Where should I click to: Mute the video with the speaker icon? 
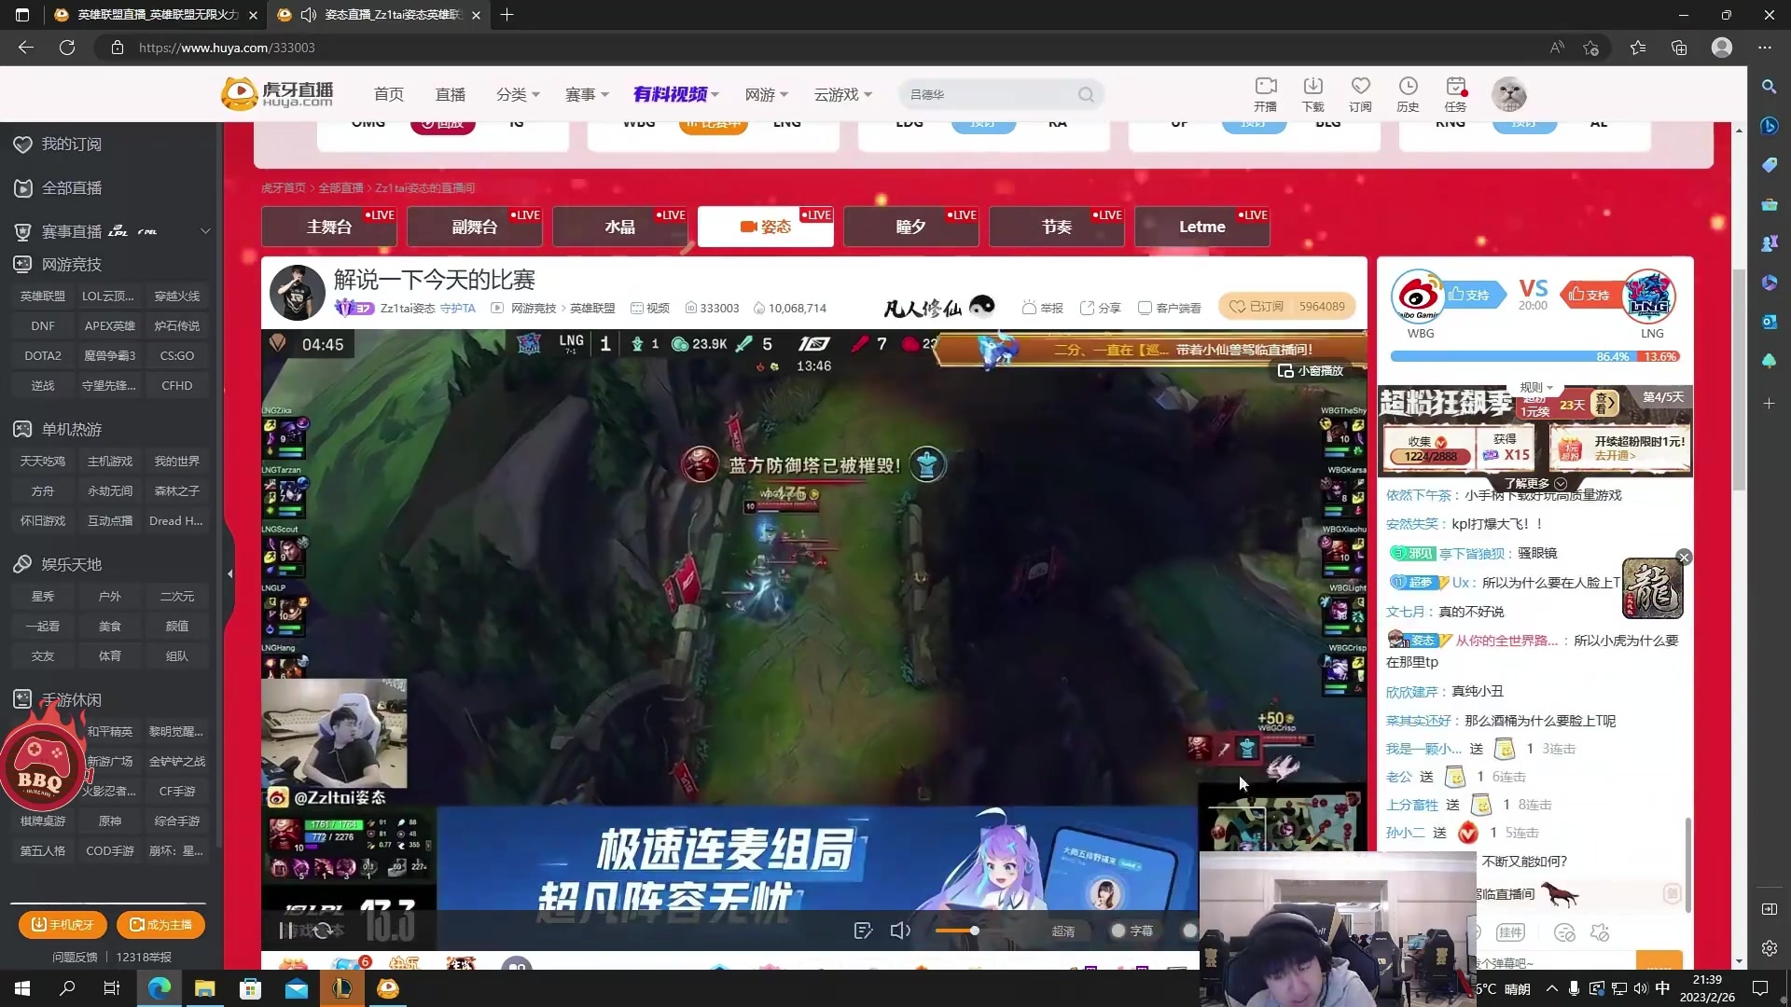click(x=900, y=931)
